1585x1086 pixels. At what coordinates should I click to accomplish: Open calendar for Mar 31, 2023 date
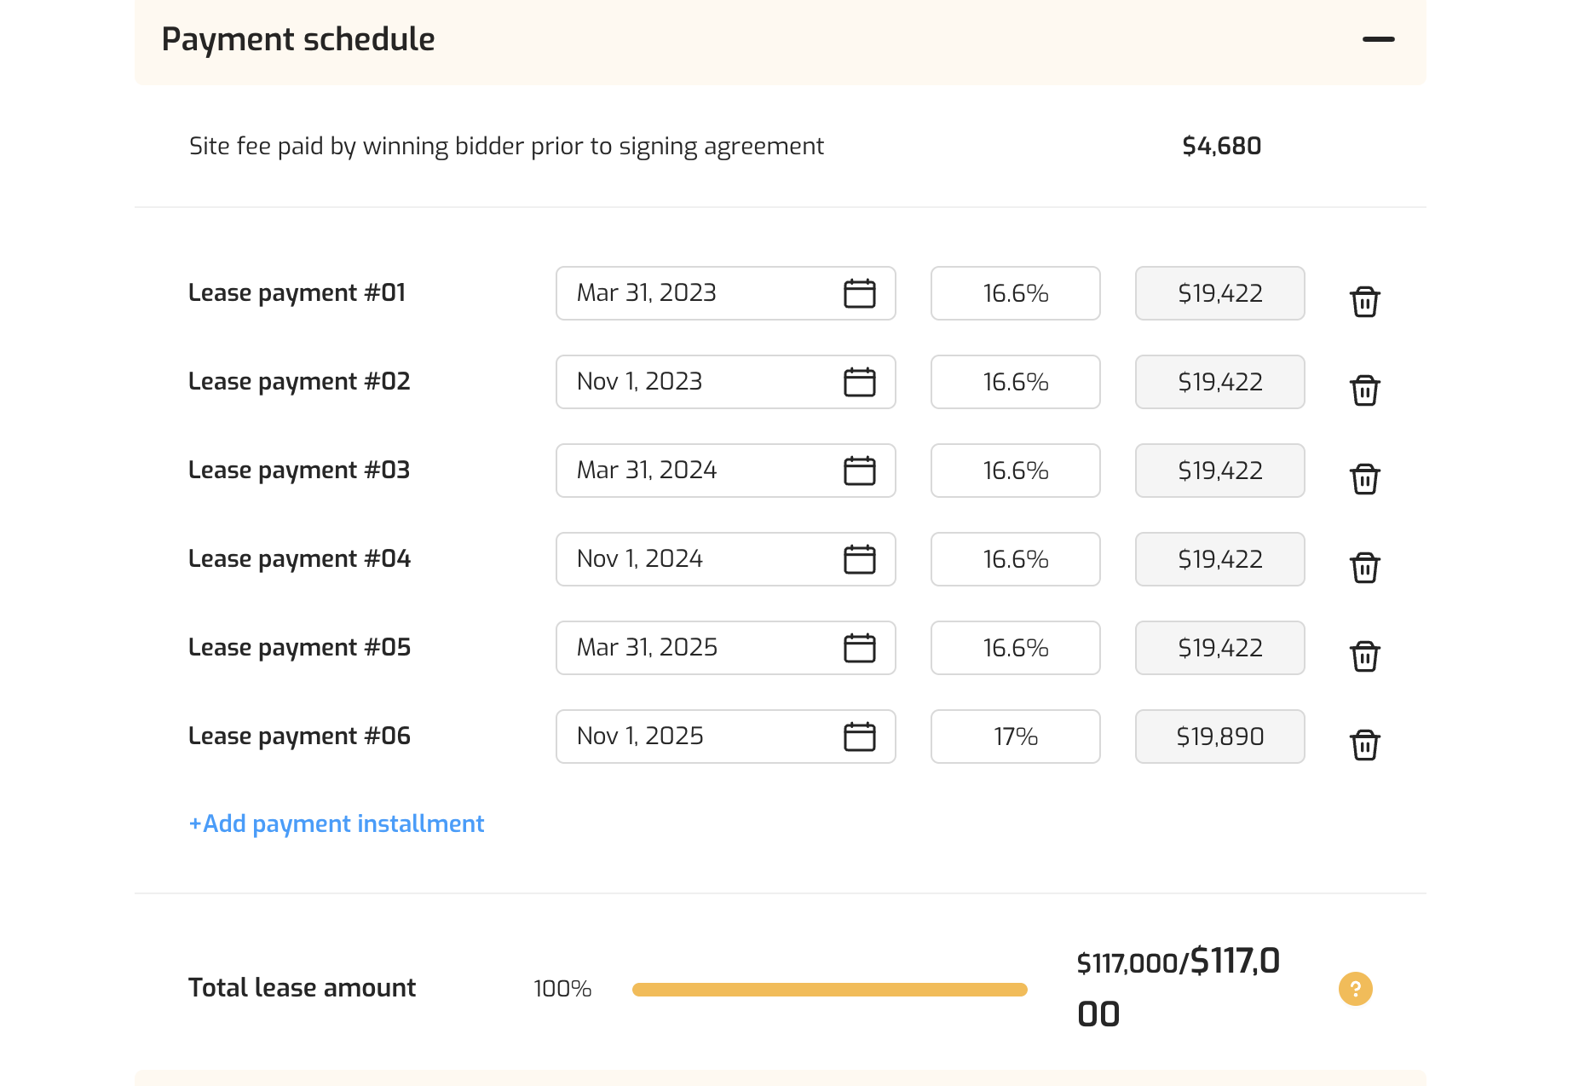859,293
